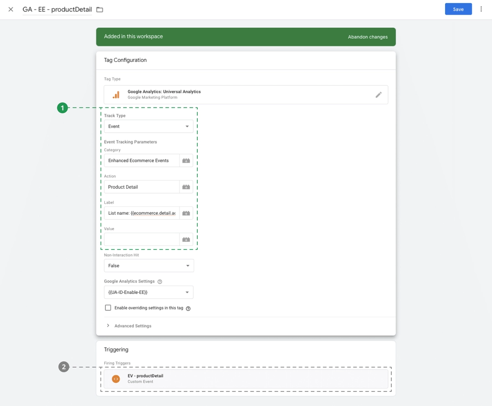The image size is (492, 406).
Task: Open the Non-Interaction Hit dropdown
Action: (x=149, y=266)
